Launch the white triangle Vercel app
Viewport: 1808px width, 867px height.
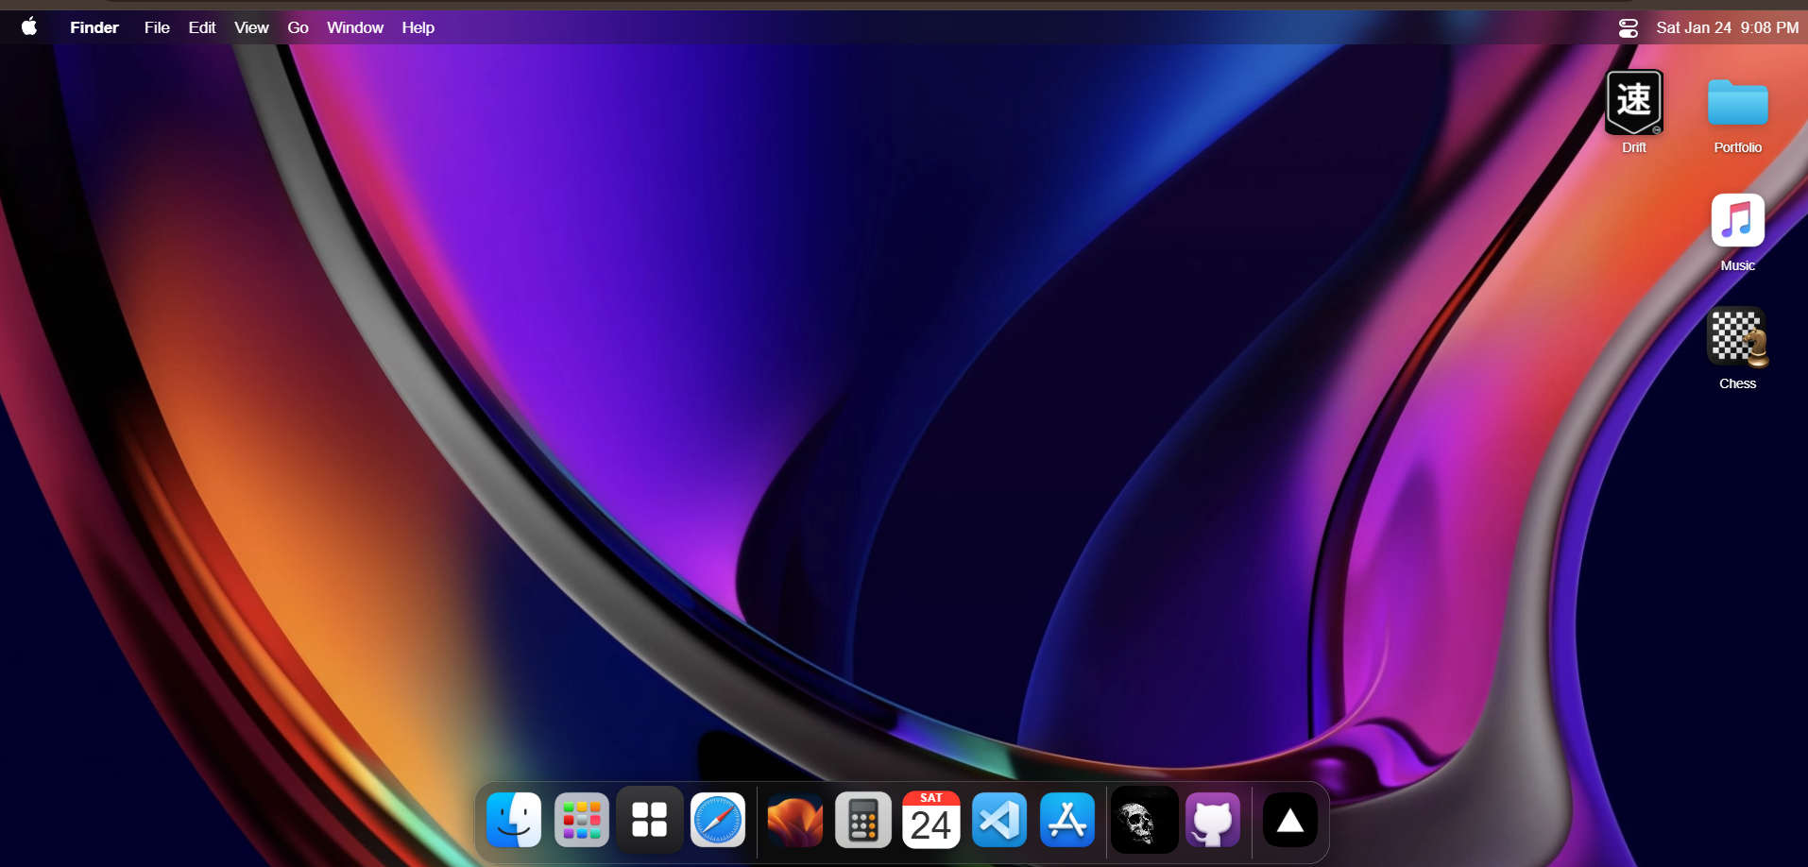[1291, 820]
